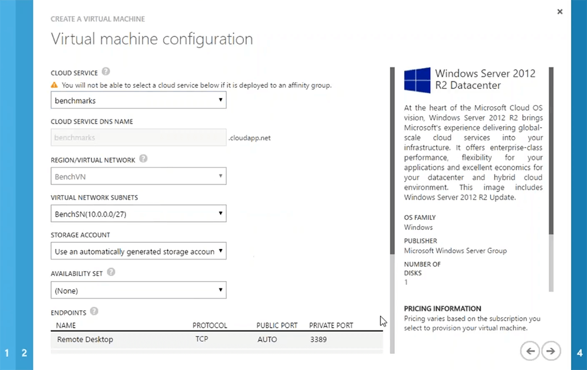The image size is (587, 370).
Task: Click the main form vertical scrollbar
Action: pos(392,210)
